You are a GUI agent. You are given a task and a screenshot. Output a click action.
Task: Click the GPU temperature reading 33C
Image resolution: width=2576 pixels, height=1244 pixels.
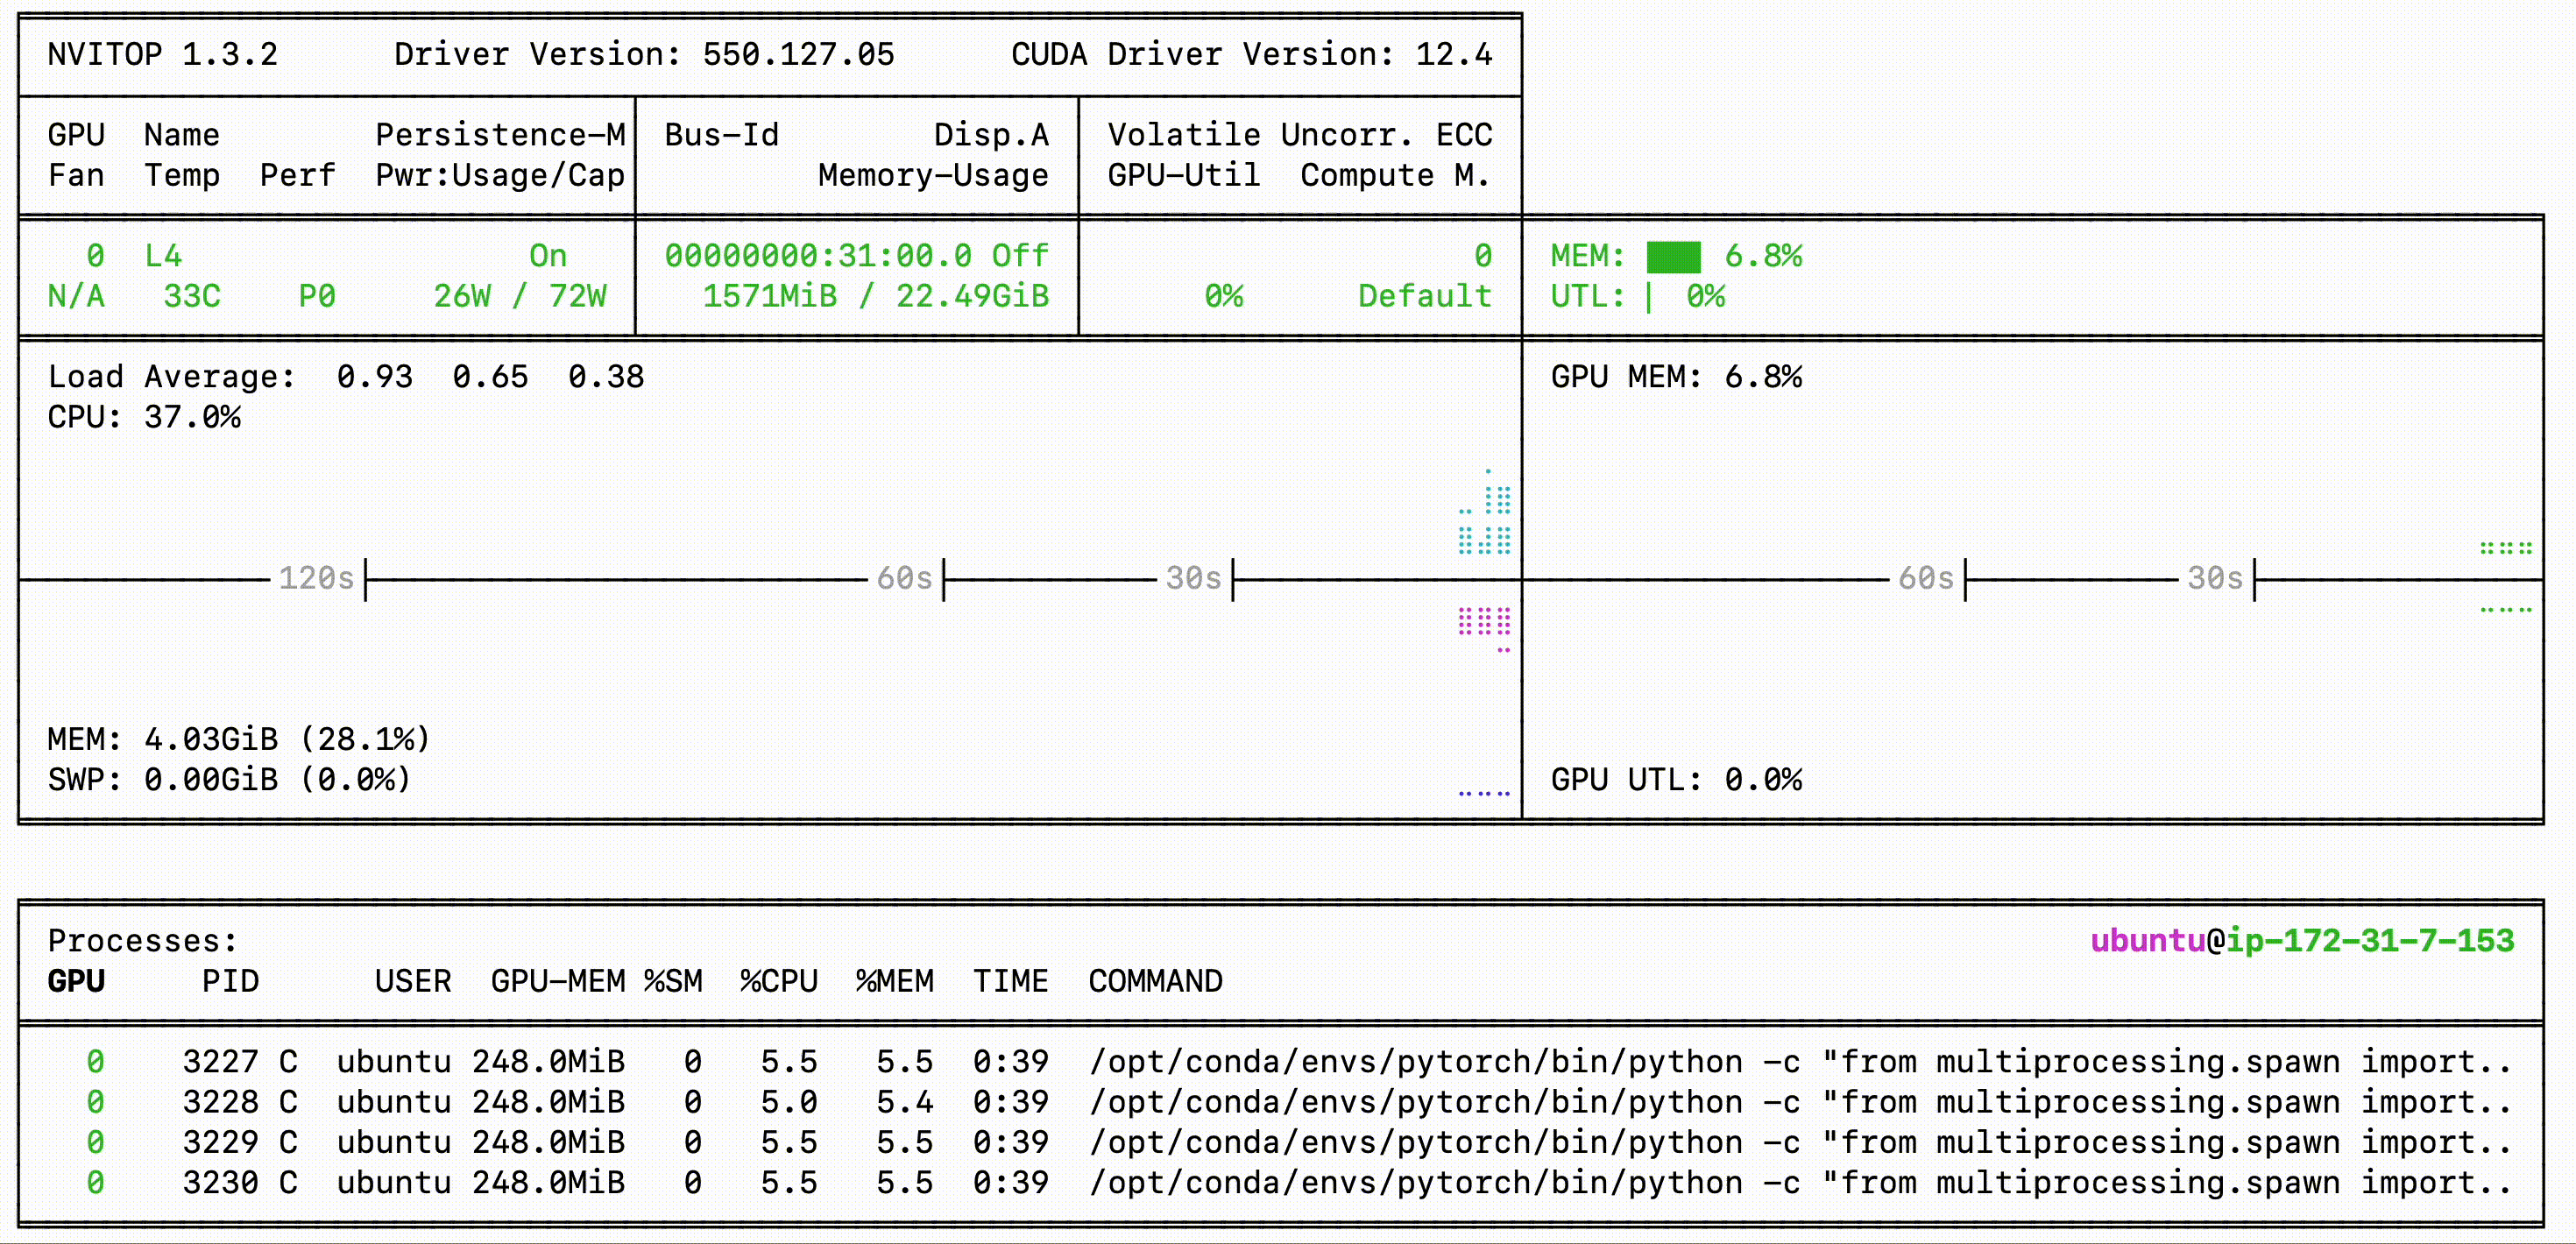[192, 297]
